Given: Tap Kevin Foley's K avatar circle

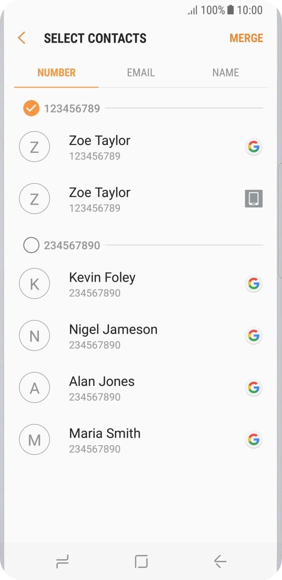Looking at the screenshot, I should pyautogui.click(x=34, y=284).
